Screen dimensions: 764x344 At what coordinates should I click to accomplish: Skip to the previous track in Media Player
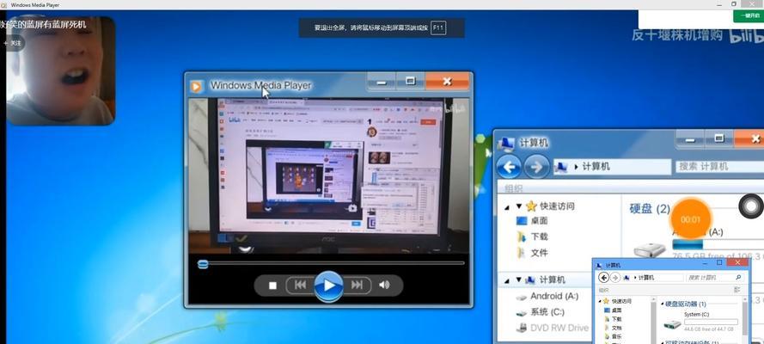click(x=301, y=285)
